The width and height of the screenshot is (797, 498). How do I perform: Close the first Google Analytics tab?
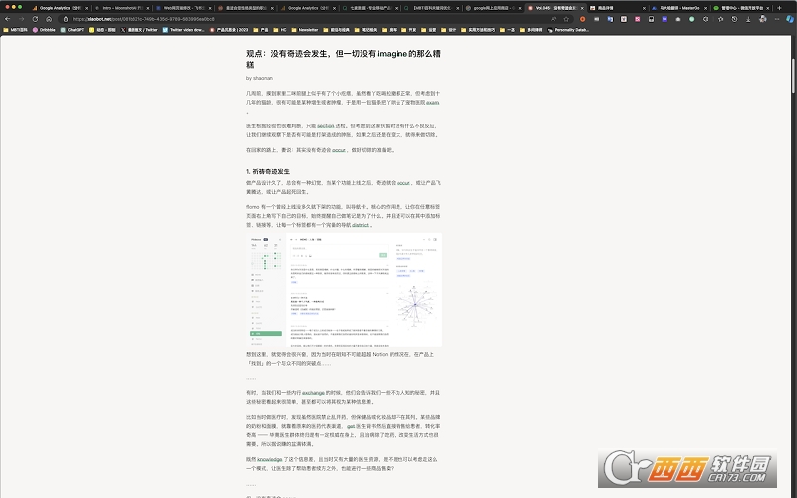87,8
